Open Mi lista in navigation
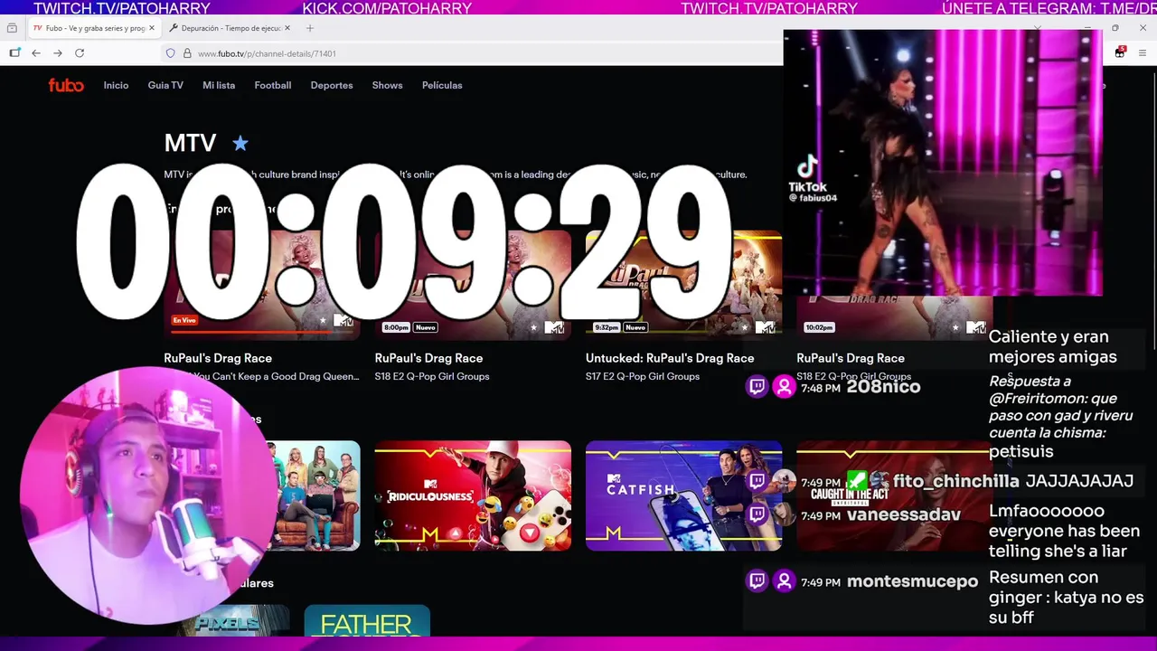The height and width of the screenshot is (651, 1157). point(219,85)
